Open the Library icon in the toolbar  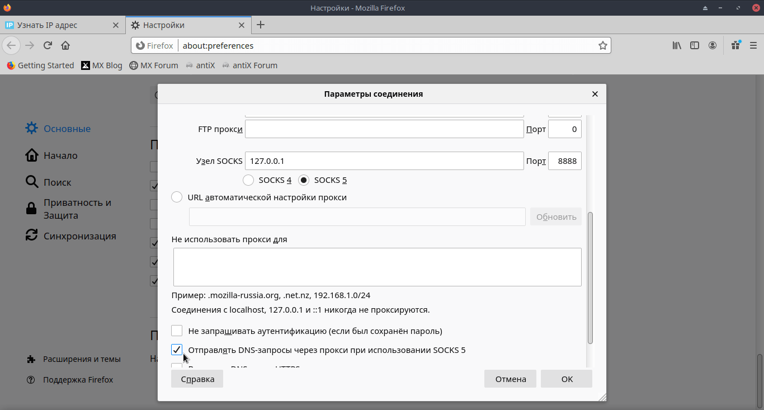677,45
